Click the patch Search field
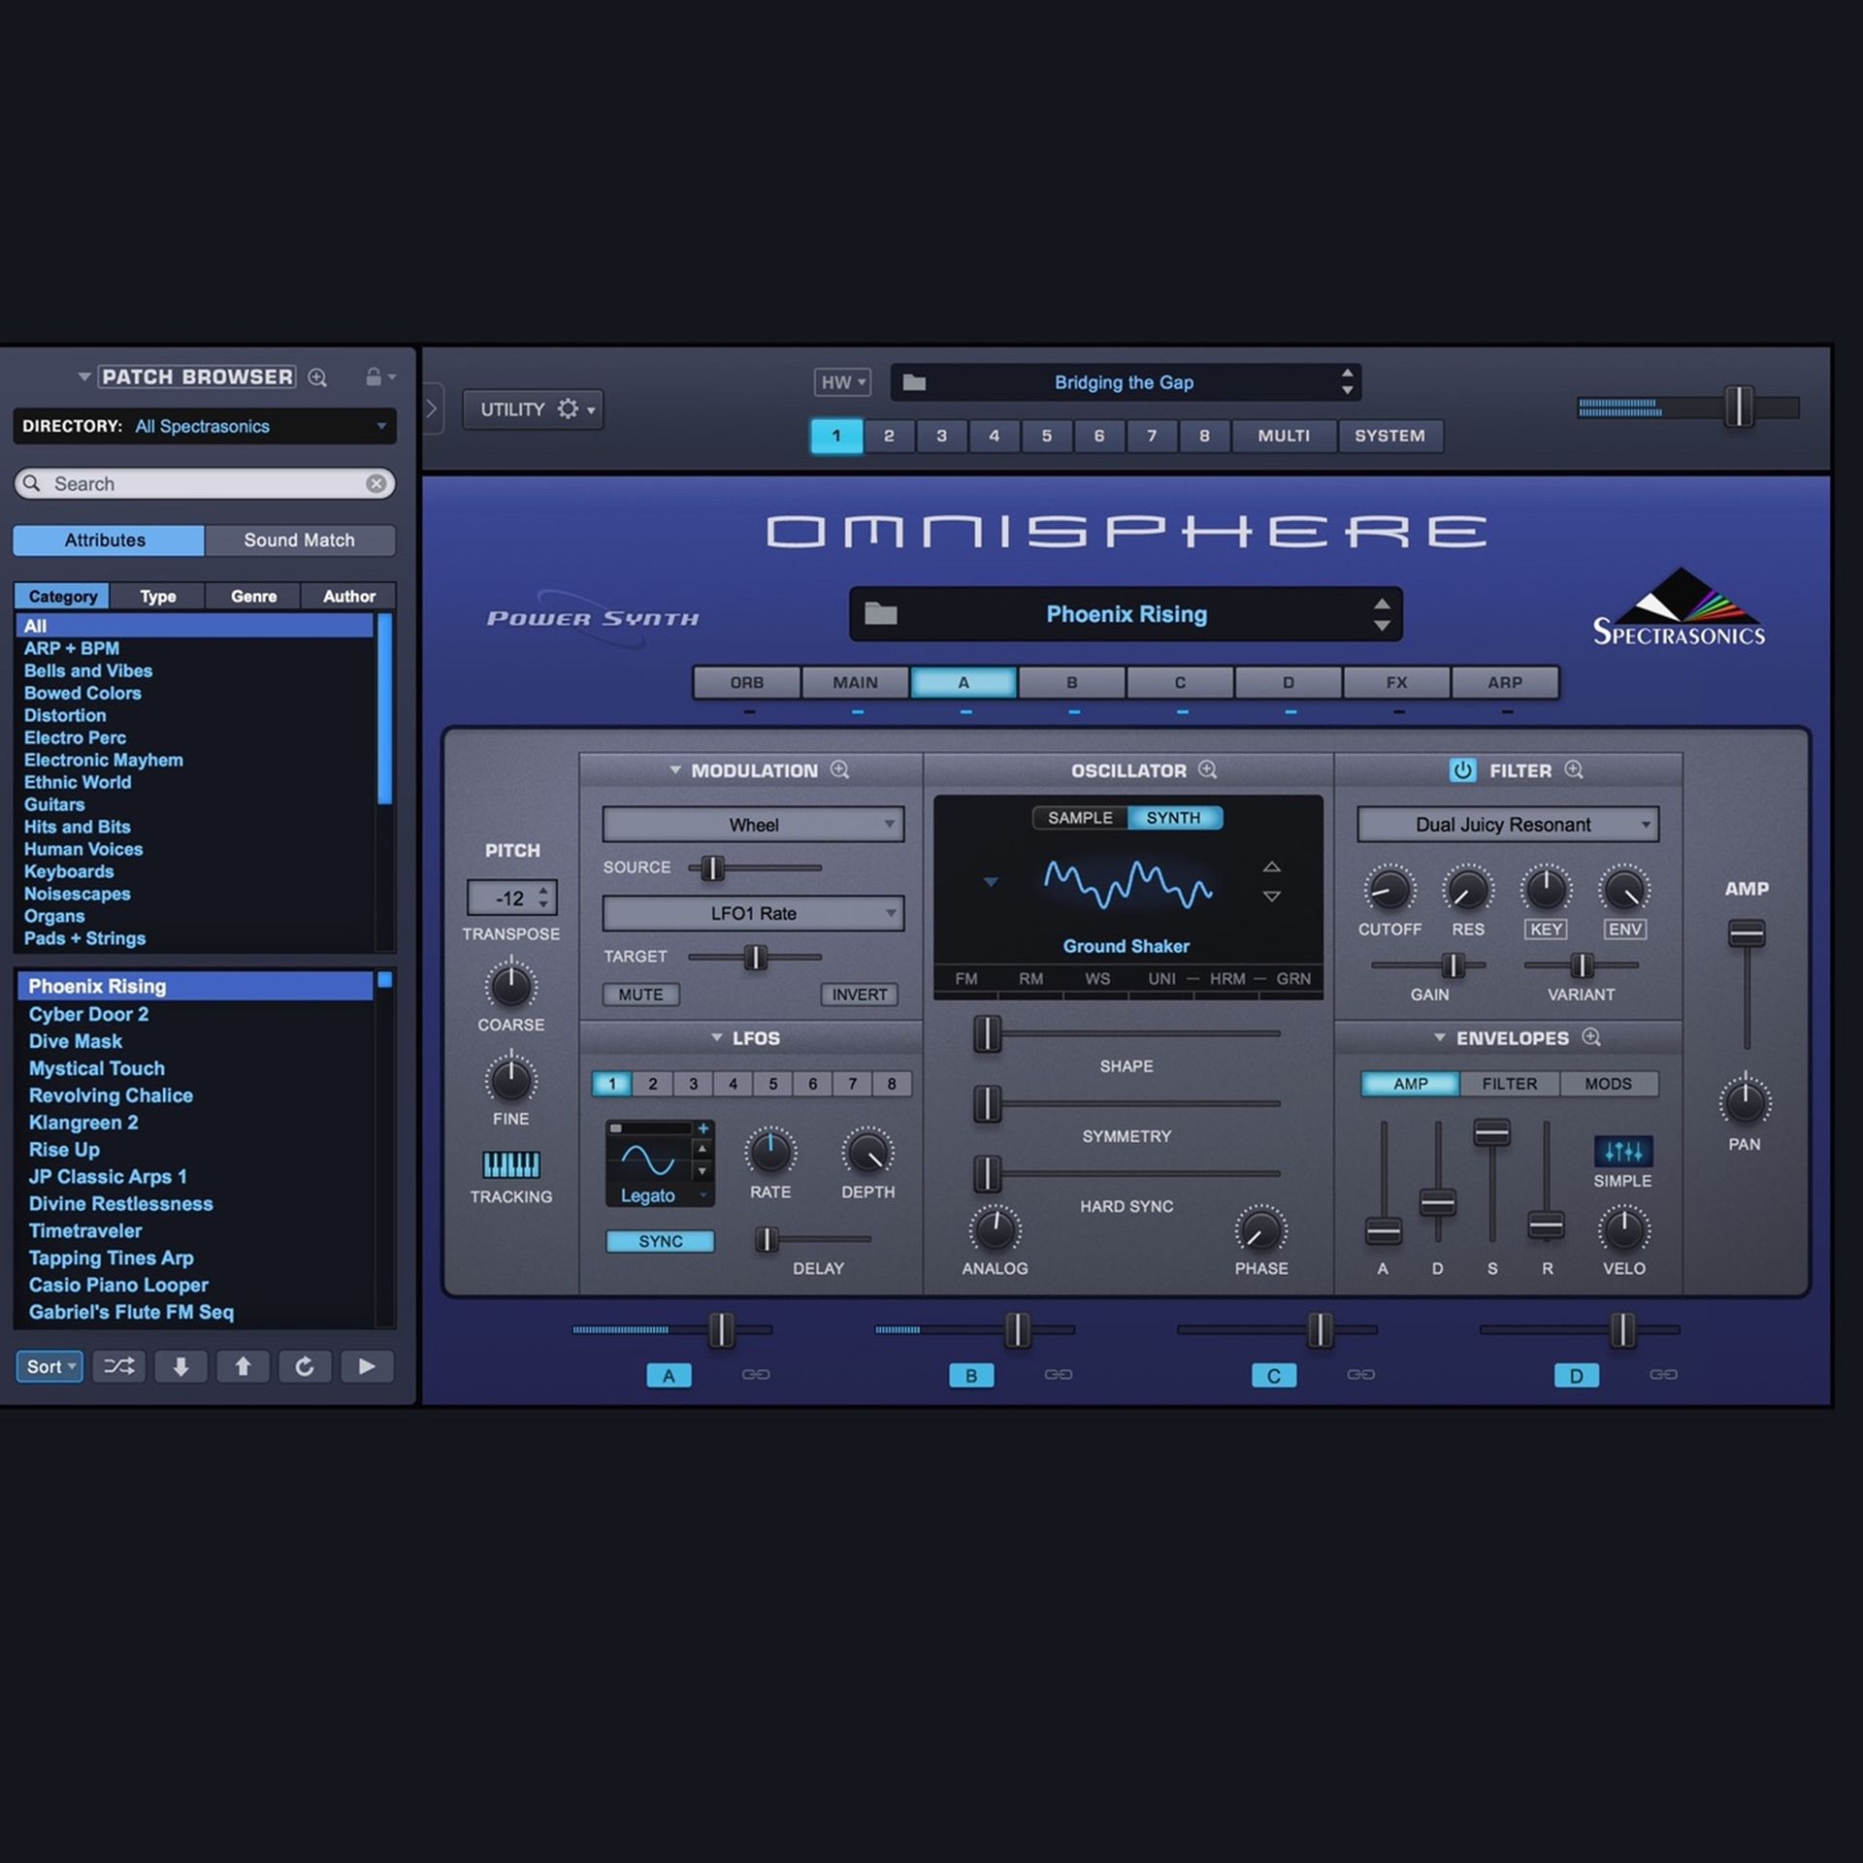 point(205,483)
